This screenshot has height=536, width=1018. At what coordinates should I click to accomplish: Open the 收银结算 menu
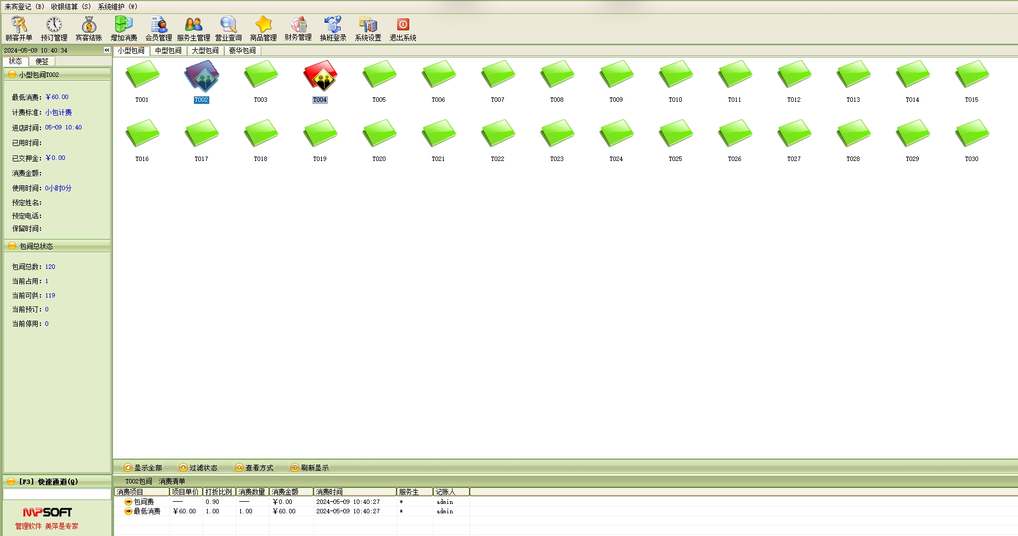(x=70, y=7)
